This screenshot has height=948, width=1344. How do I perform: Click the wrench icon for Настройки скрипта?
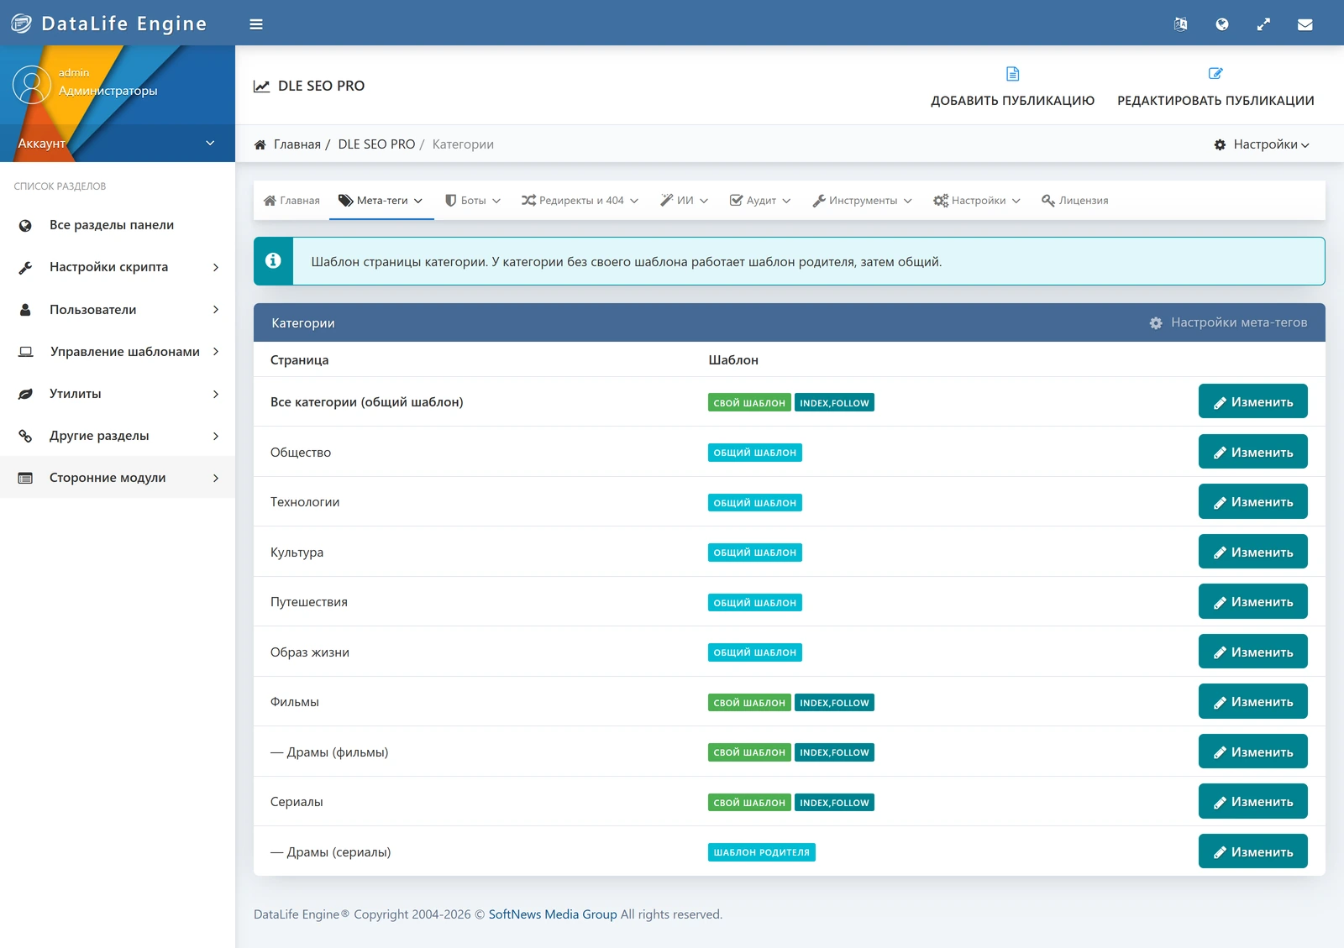tap(25, 267)
